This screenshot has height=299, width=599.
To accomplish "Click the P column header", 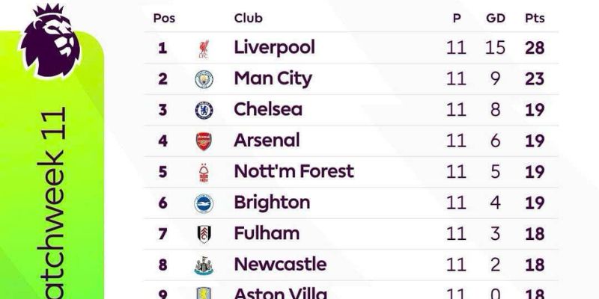I will point(457,18).
